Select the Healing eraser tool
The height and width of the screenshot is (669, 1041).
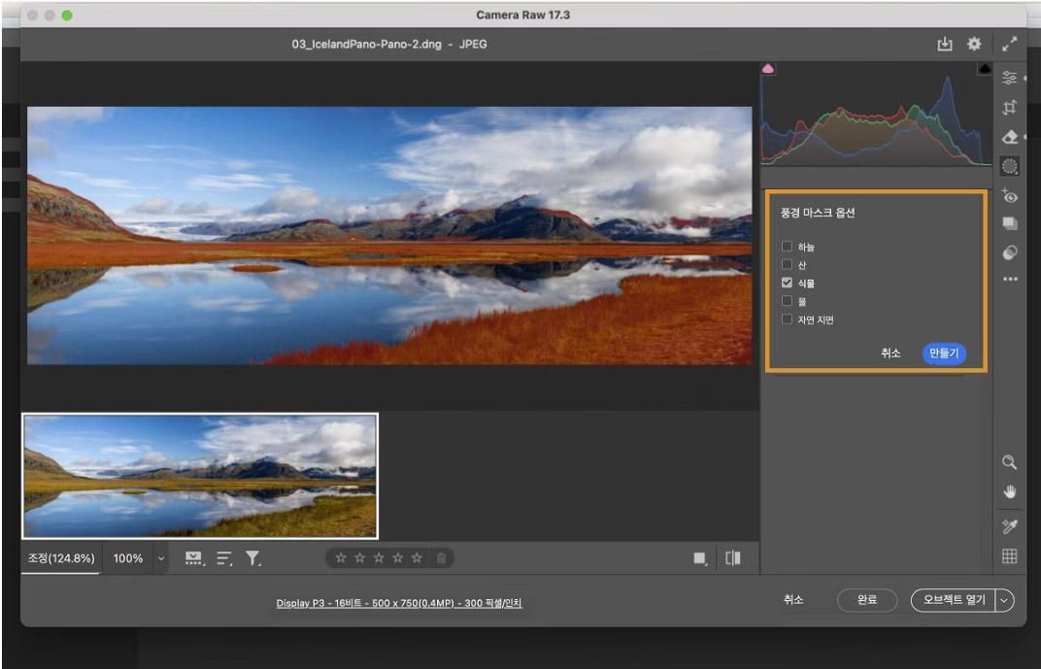point(1009,137)
